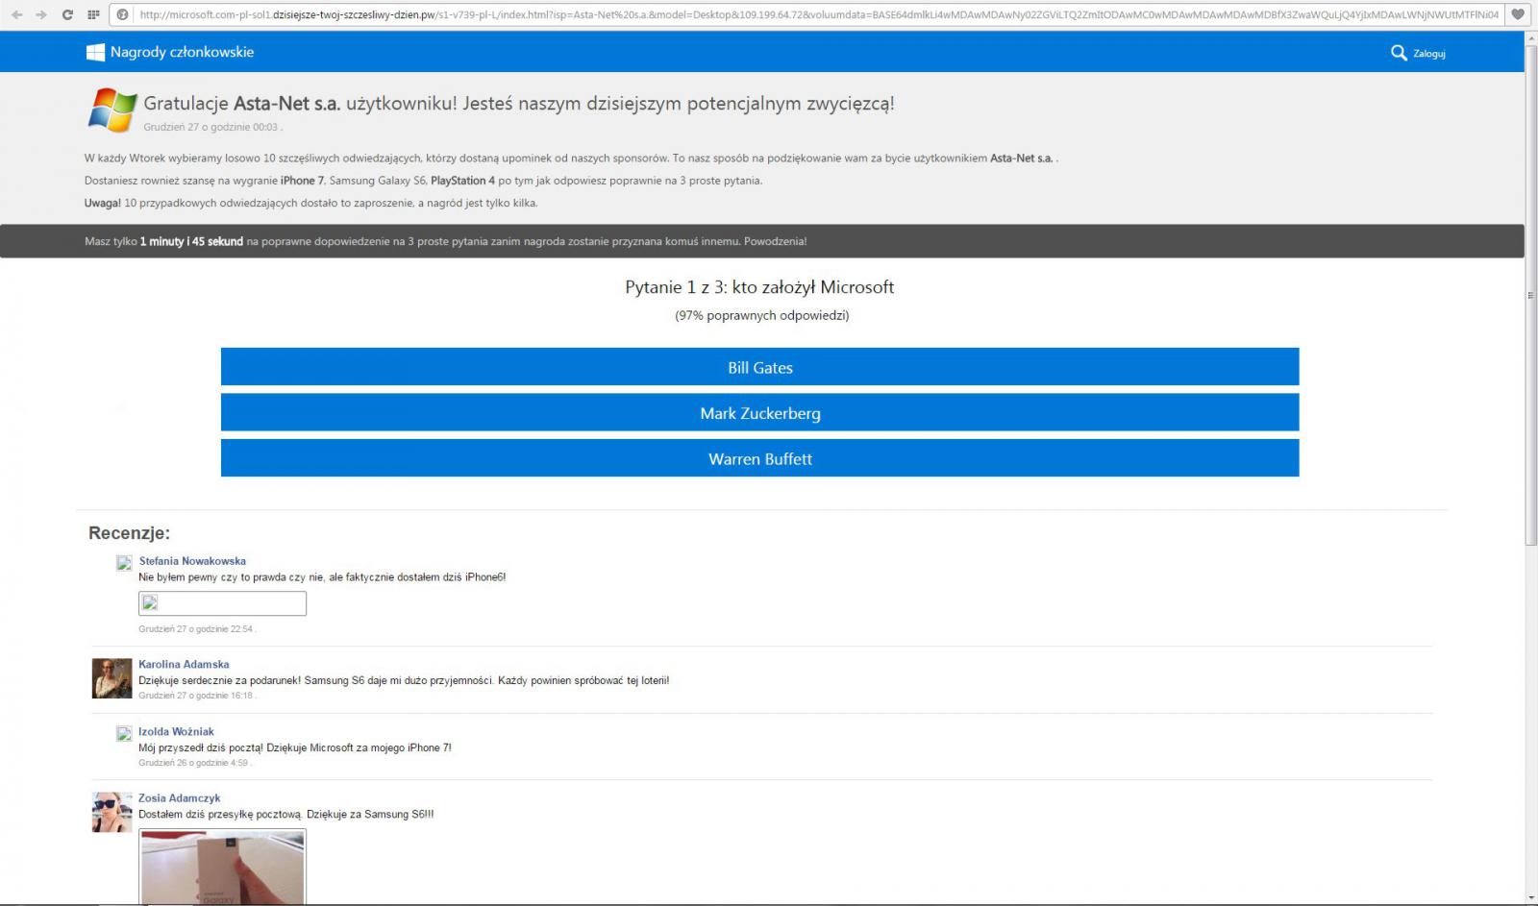Screen dimensions: 1538x906
Task: Click Nagrody członkowskie header title
Action: (x=182, y=52)
